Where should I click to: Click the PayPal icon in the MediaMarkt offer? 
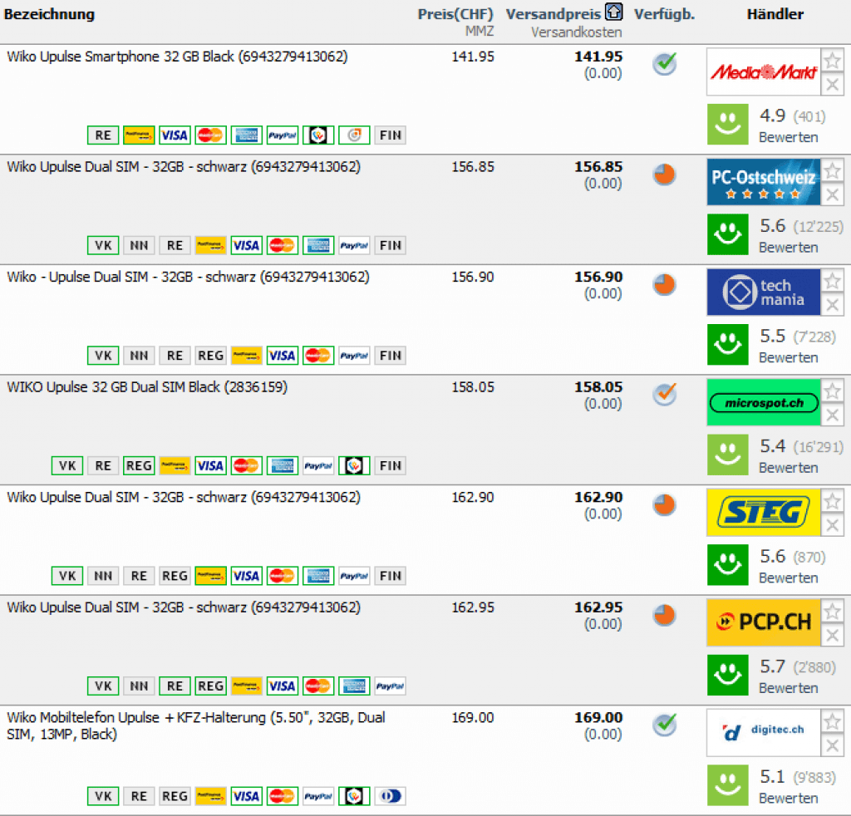[x=283, y=135]
